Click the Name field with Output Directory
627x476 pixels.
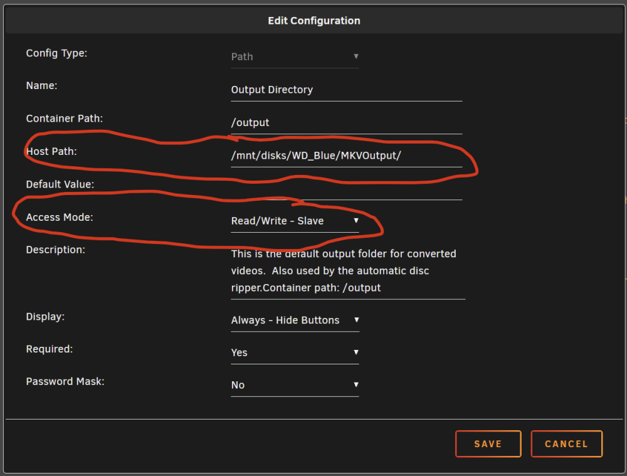(x=346, y=90)
